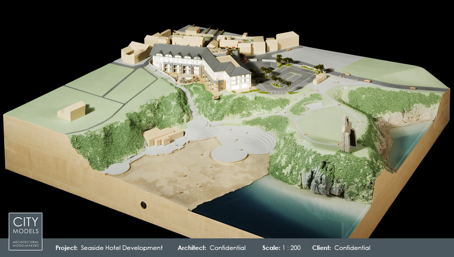Click the small dark hole on model base

143,205
